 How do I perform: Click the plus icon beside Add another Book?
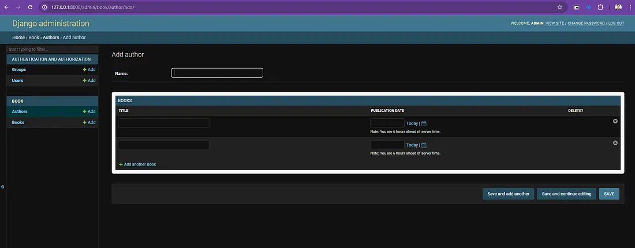121,164
